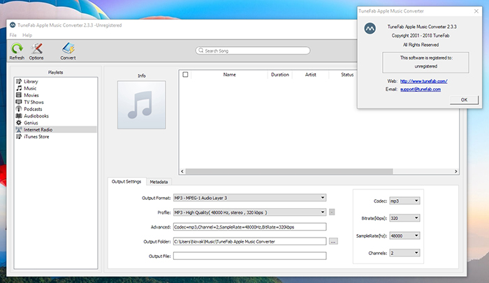Select the Audiobooks playlist entry
The width and height of the screenshot is (489, 283).
(56, 116)
